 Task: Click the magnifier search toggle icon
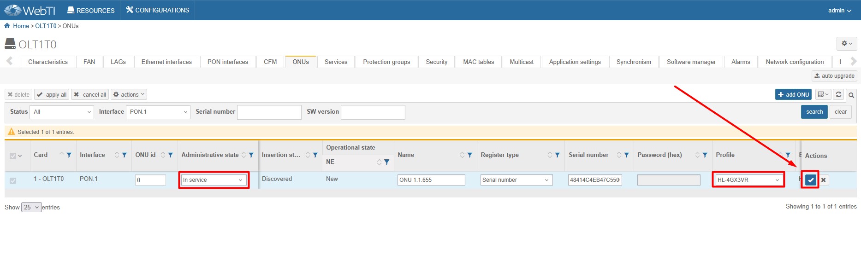pos(851,95)
